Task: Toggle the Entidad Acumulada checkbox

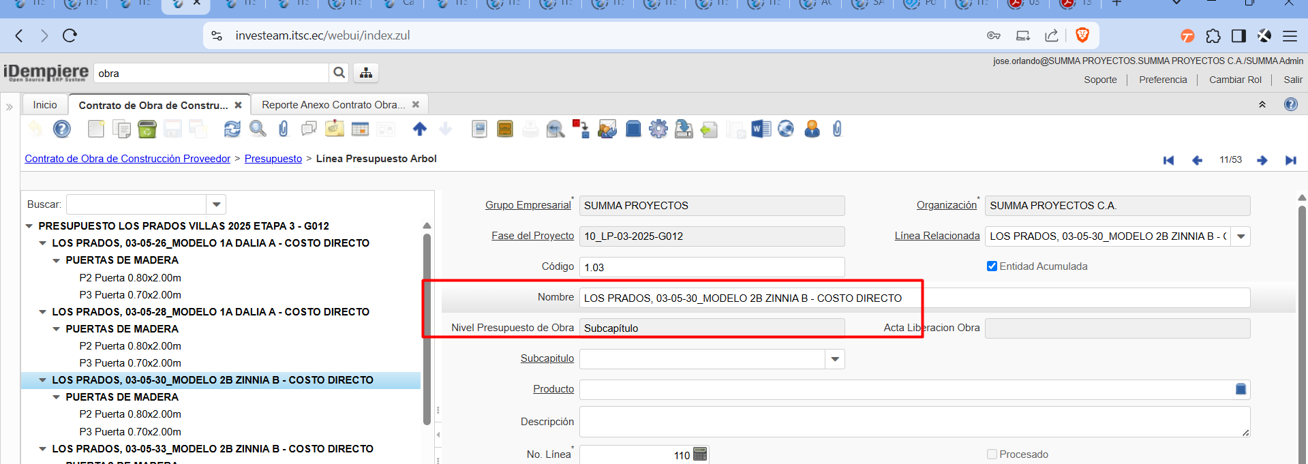Action: tap(992, 266)
